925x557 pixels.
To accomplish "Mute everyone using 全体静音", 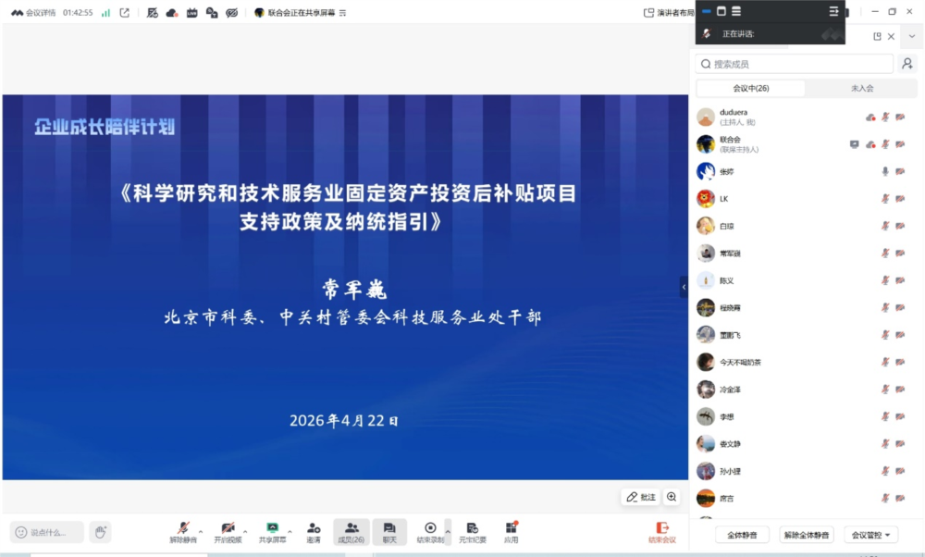I will pyautogui.click(x=740, y=535).
